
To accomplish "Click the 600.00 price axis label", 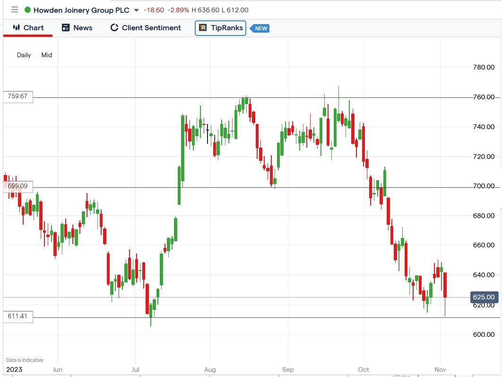I will click(484, 335).
